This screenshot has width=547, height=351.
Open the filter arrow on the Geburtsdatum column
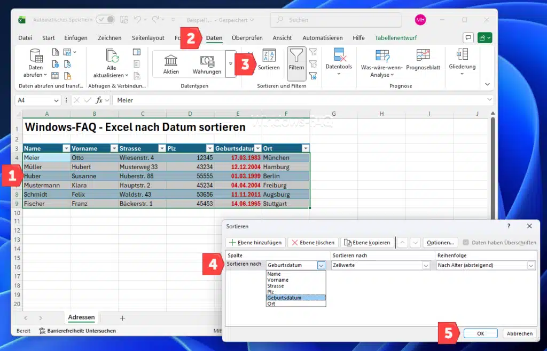(259, 148)
